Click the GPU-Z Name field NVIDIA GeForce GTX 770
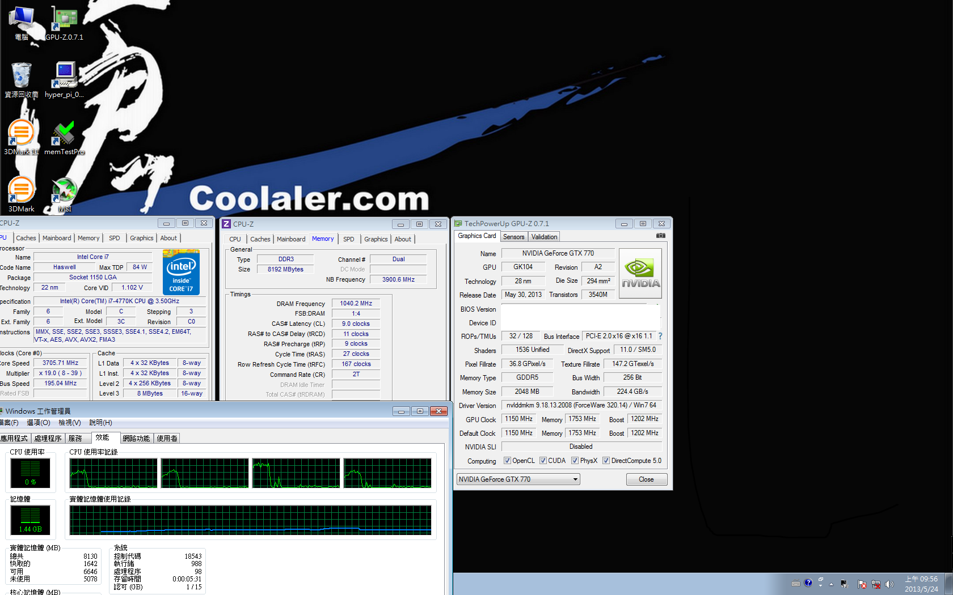This screenshot has height=595, width=953. 558,253
